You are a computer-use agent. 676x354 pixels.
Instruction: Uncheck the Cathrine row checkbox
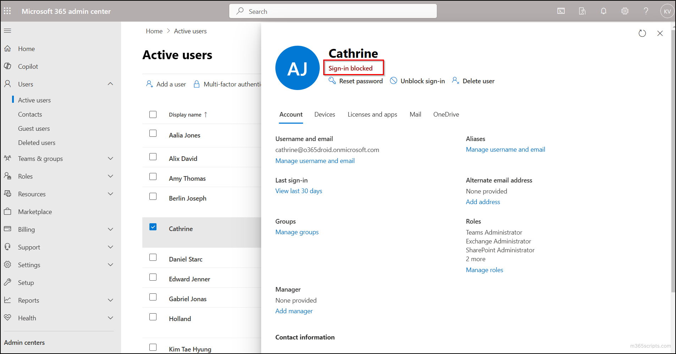tap(153, 227)
